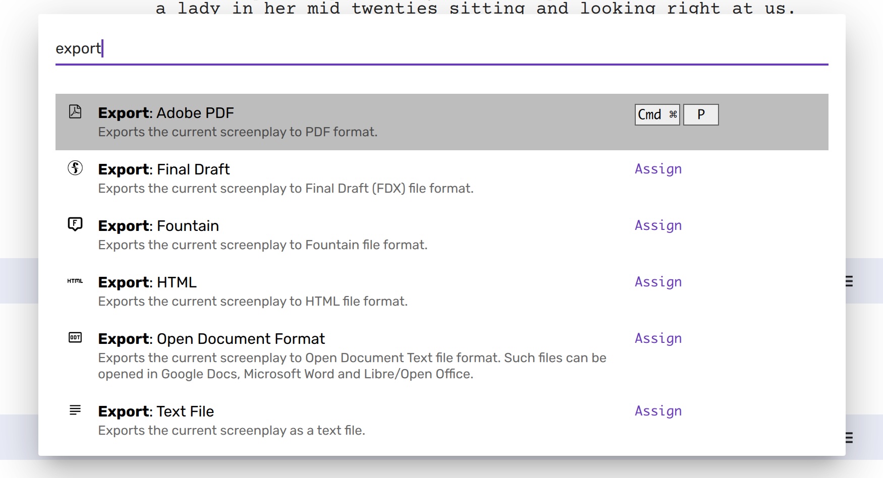The height and width of the screenshot is (478, 883).
Task: Select the Export: Adobe PDF title
Action: [x=166, y=113]
